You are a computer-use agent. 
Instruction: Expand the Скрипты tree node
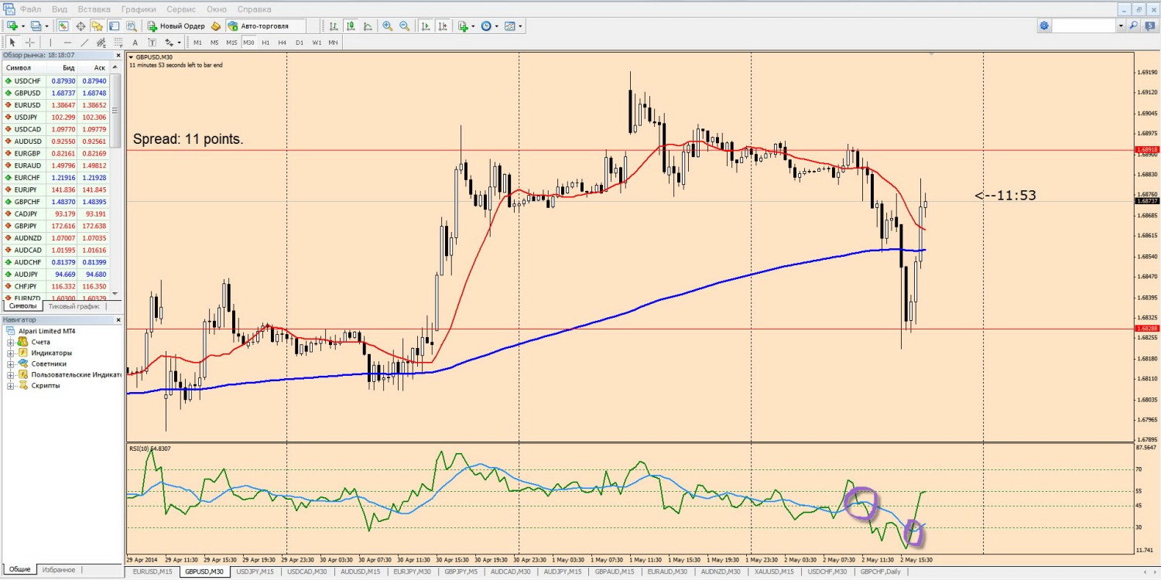11,385
